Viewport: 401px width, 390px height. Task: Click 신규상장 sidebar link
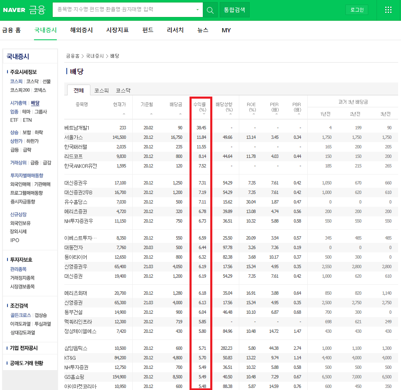click(x=18, y=214)
